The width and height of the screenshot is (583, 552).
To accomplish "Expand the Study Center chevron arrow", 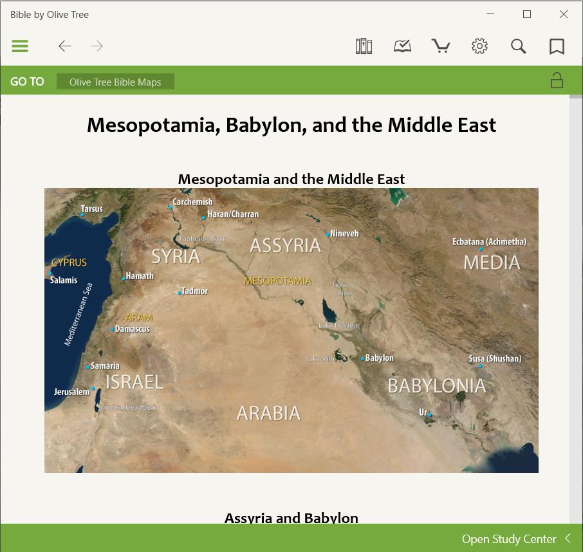I will [x=568, y=538].
